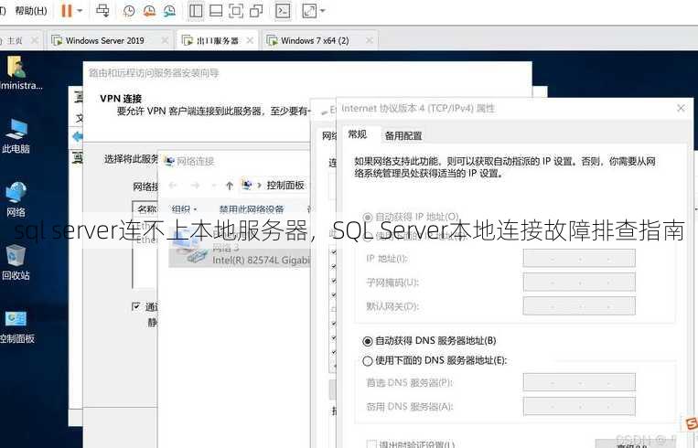Viewport: 698px width, 448px height.
Task: Select 自动获得 IP 地址(O) radio button
Action: coord(367,217)
